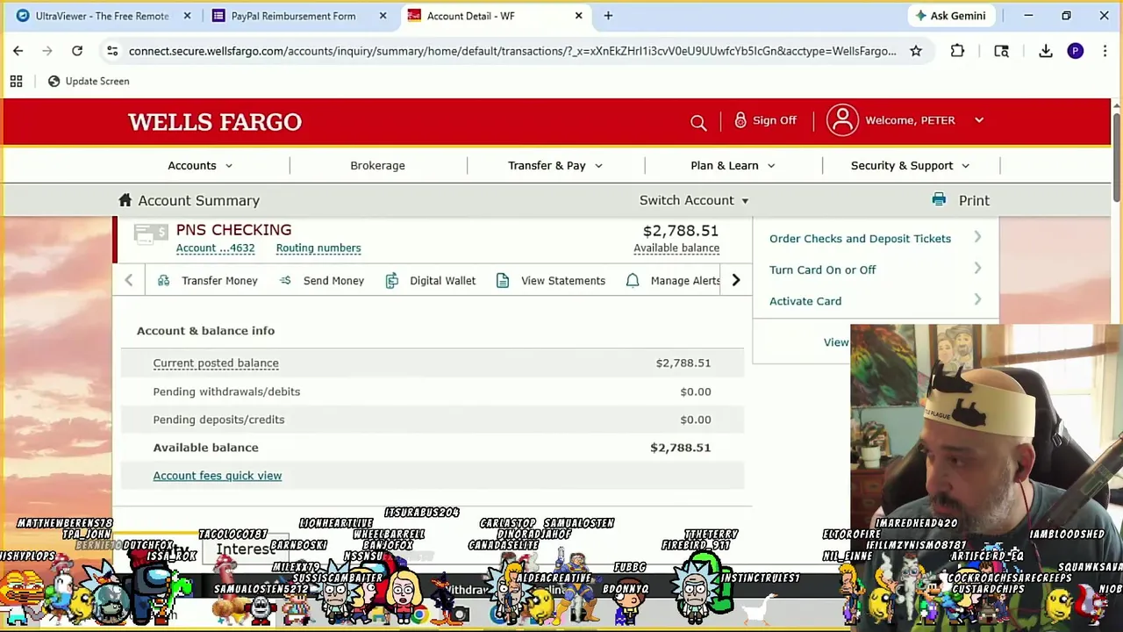Close the PayPal Reimbursement Form tab
This screenshot has height=632, width=1123.
(383, 16)
